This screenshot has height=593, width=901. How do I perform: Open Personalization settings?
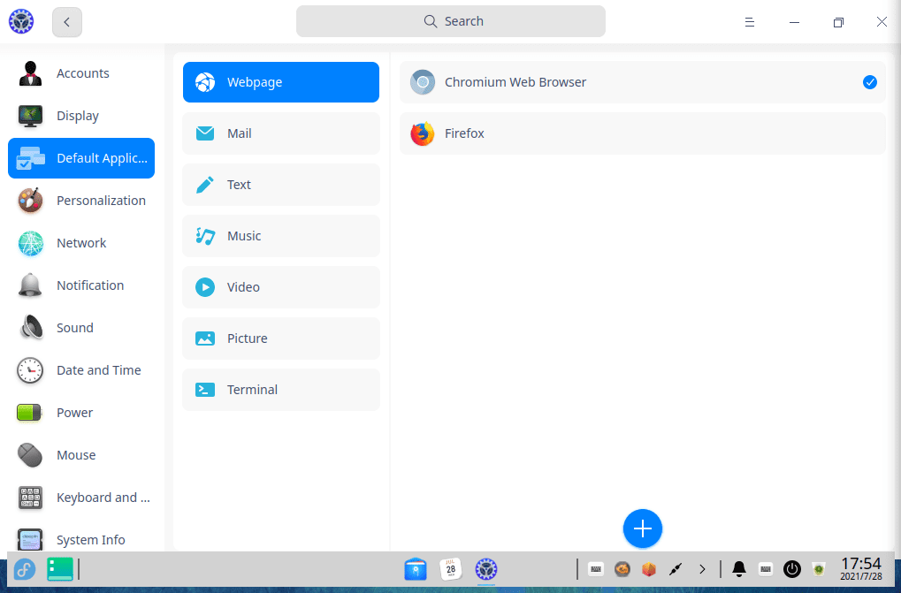tap(81, 201)
